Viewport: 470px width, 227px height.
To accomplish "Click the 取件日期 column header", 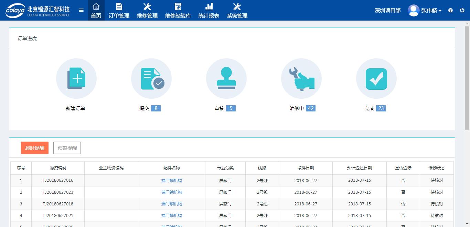I will point(306,168).
